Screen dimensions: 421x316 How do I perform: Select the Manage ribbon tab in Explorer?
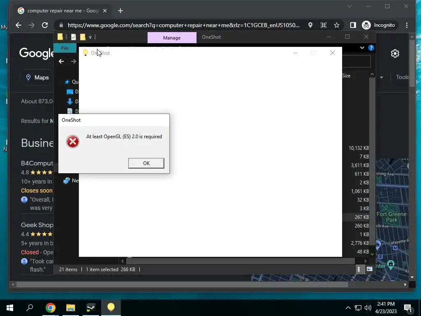(172, 38)
